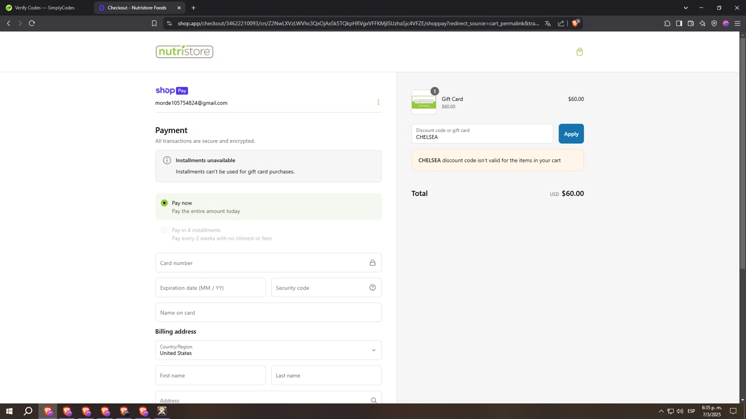Open browser extensions puzzle icon

coord(667,23)
